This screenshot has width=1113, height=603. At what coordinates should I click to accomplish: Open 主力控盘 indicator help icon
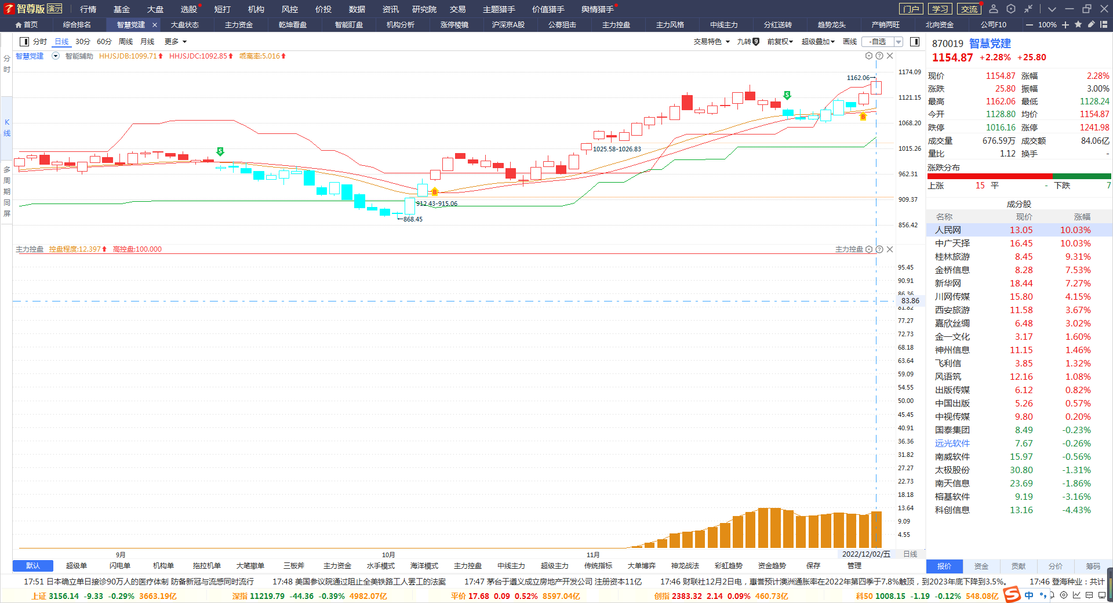[x=879, y=249]
